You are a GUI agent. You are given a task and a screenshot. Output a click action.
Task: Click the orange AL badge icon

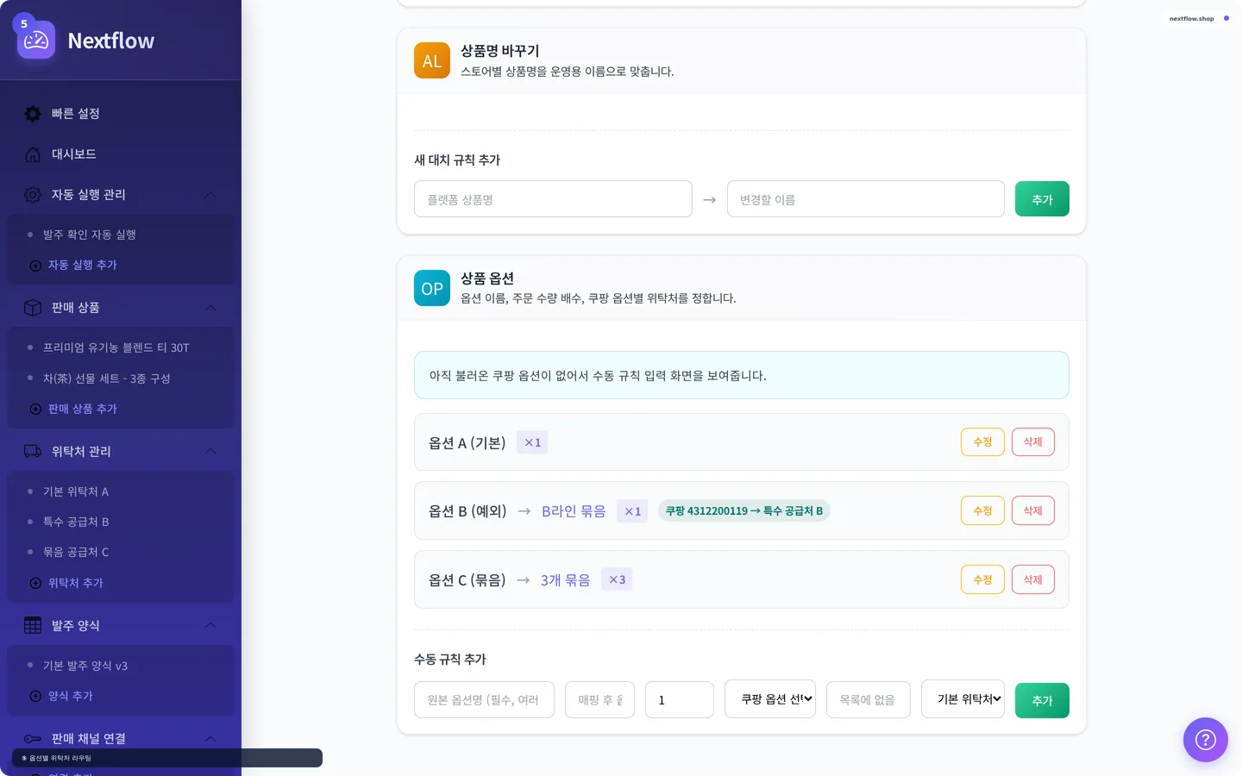[x=431, y=60]
